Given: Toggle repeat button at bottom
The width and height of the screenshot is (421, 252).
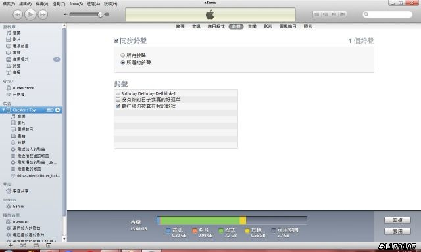Looking at the screenshot, I should [36, 245].
